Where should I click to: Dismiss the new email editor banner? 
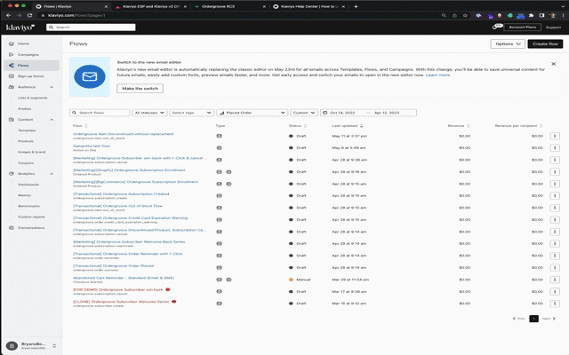[553, 64]
